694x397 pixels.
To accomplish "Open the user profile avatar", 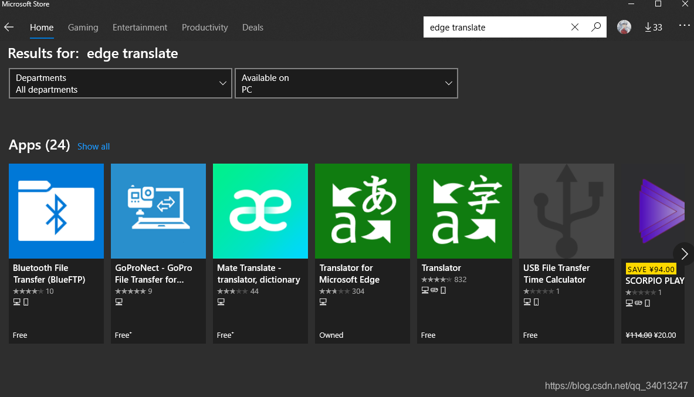I will click(x=624, y=27).
